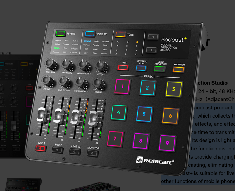The width and height of the screenshot is (235, 191).
Task: Select the 'Robot' voice effect
Action: click(x=104, y=53)
